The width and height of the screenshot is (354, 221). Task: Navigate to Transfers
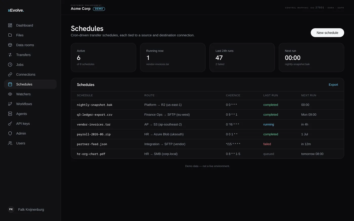tap(30, 55)
